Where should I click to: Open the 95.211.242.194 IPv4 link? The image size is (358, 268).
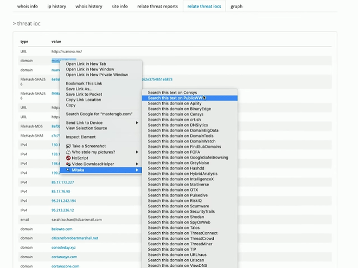[63, 201]
